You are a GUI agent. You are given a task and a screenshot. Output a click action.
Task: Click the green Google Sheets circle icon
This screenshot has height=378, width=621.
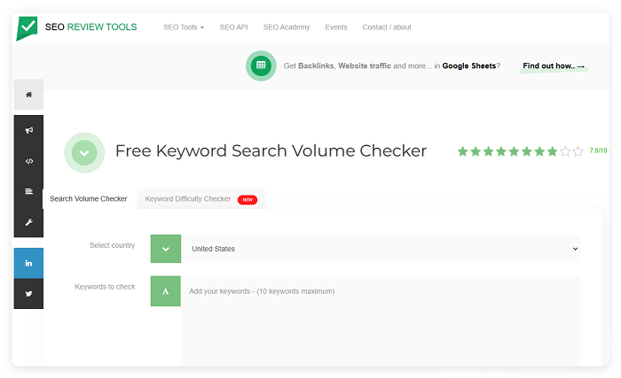coord(261,66)
